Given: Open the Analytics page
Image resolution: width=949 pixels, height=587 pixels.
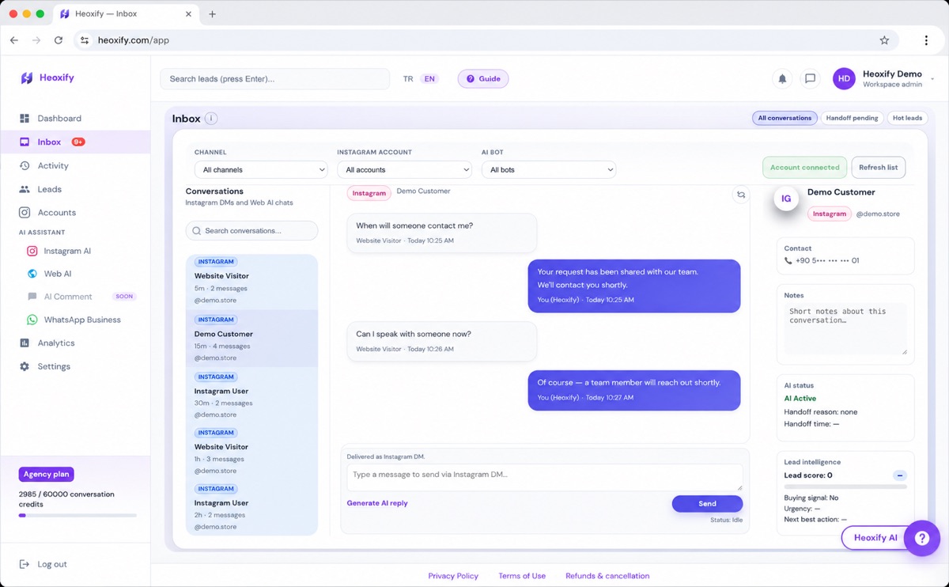Looking at the screenshot, I should click(x=55, y=343).
